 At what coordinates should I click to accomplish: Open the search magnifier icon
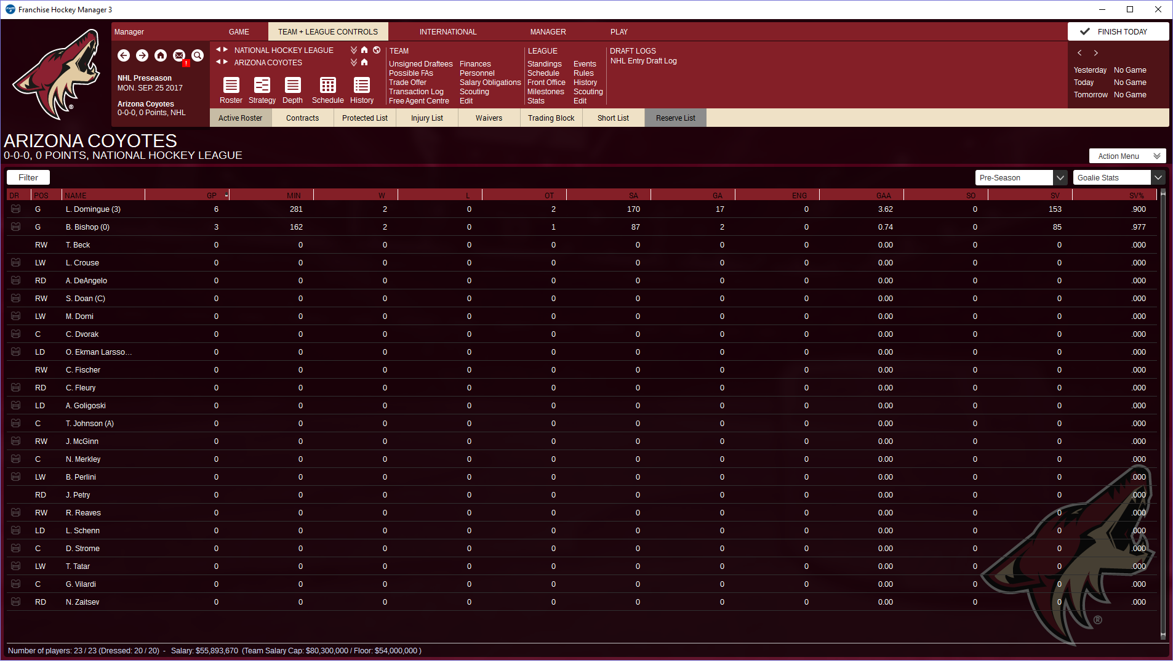[198, 55]
